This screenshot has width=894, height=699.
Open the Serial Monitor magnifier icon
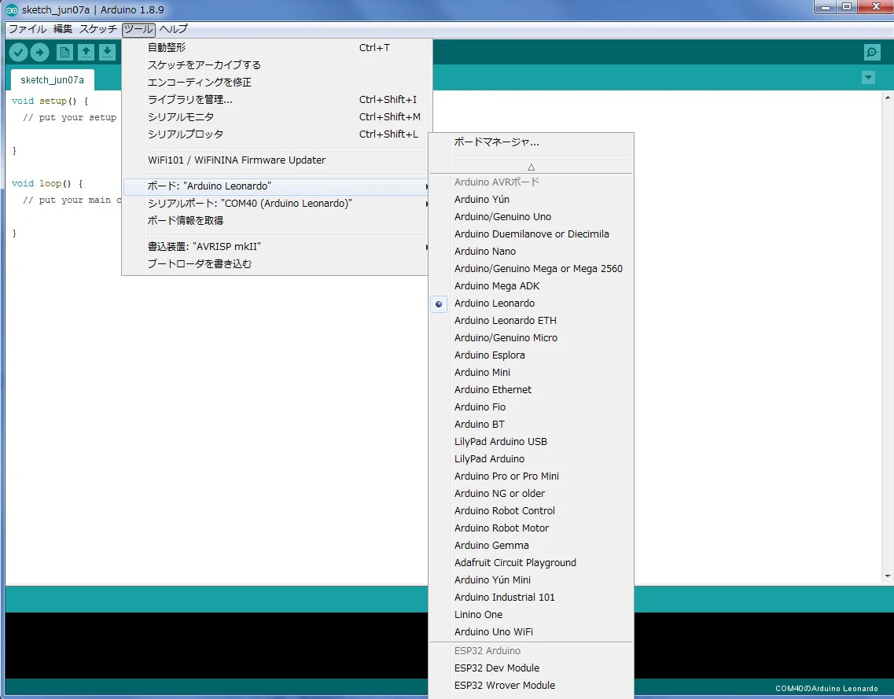872,53
